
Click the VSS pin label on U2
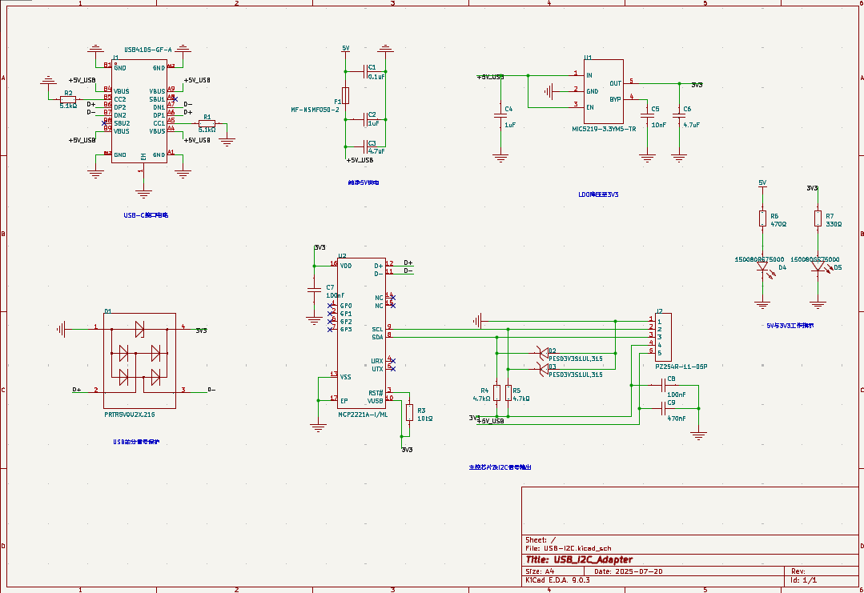point(345,377)
